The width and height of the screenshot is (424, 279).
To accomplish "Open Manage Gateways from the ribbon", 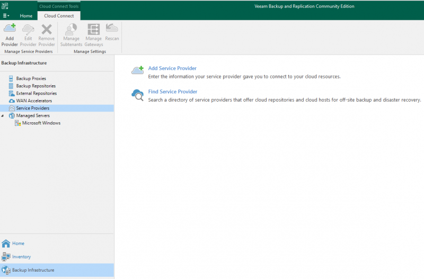I will (x=94, y=35).
